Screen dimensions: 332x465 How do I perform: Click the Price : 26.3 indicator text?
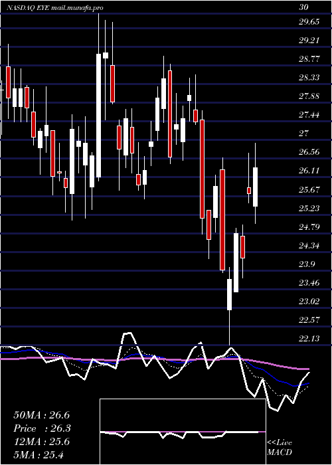coord(42,428)
